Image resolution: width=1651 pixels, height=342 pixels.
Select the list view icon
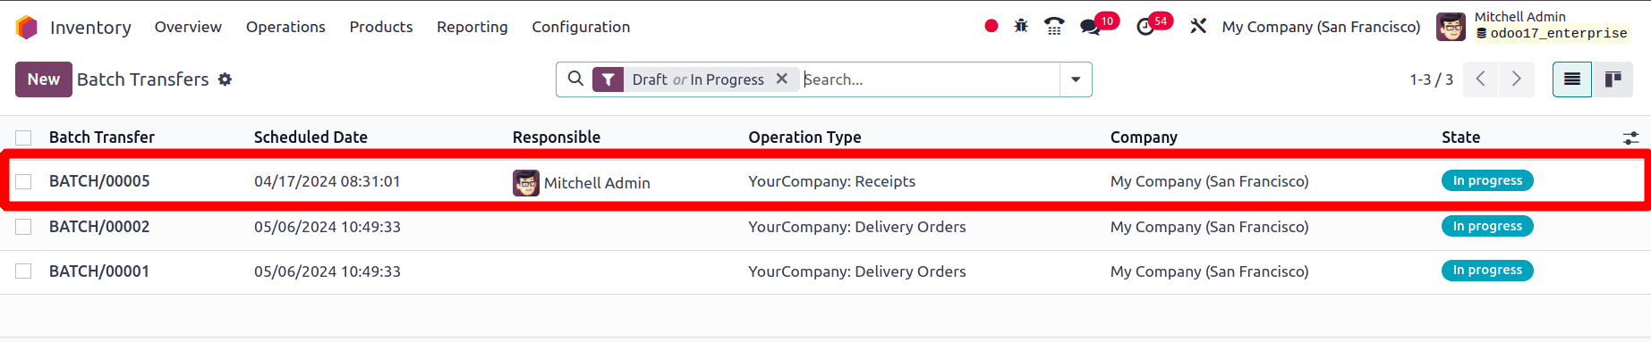pyautogui.click(x=1572, y=79)
